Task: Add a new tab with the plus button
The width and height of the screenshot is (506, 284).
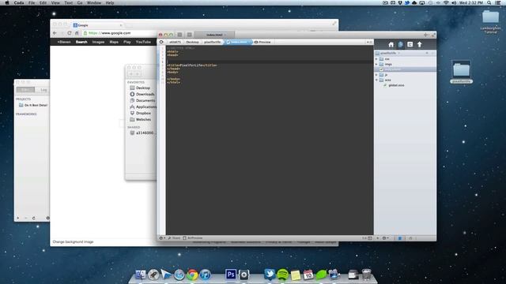Action: 426,35
